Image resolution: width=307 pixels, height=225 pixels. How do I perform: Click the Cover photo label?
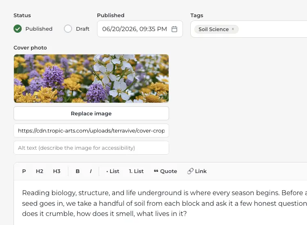30,48
